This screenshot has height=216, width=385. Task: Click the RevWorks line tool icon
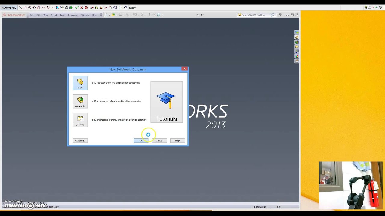pos(20,7)
